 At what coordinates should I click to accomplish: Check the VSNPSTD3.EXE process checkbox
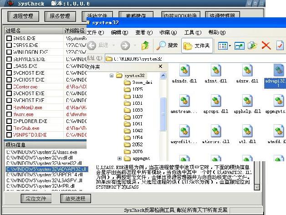coord(9,135)
